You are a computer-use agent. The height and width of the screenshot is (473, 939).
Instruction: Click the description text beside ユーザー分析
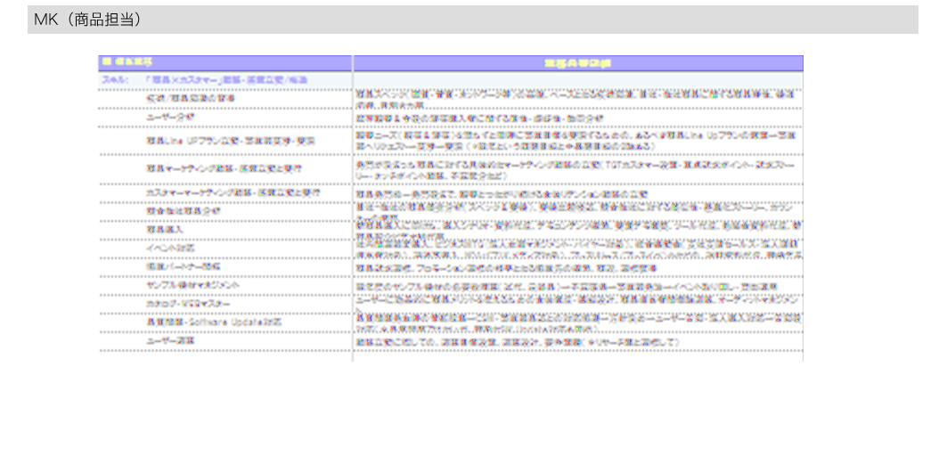pyautogui.click(x=479, y=118)
